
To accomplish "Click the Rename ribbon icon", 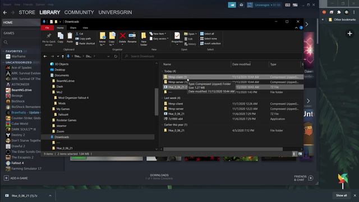I will point(132,38).
